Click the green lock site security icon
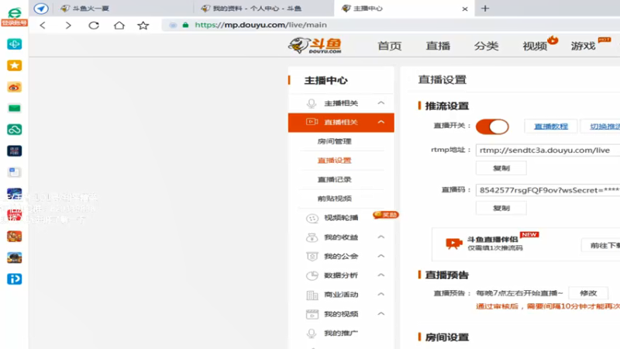Image resolution: width=620 pixels, height=349 pixels. [185, 25]
